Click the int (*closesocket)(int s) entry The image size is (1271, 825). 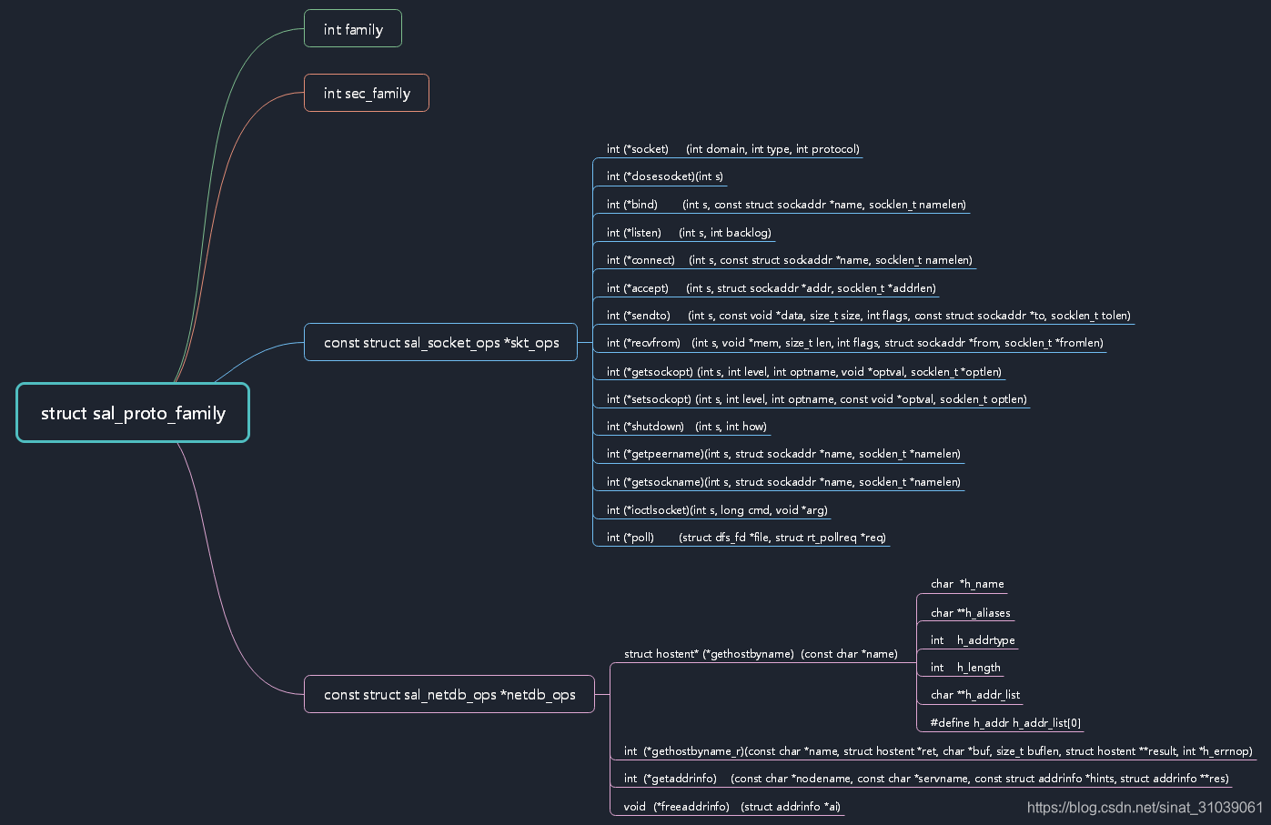[x=665, y=176]
